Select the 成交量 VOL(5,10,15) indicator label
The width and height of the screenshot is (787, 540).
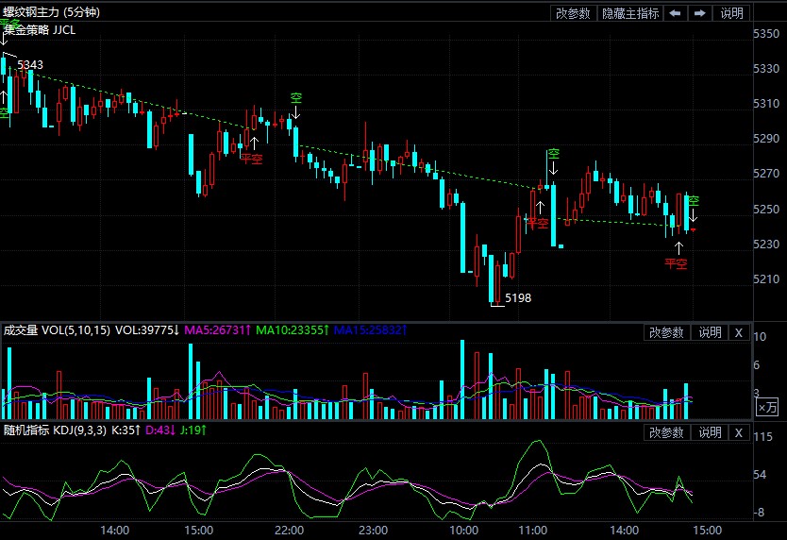pyautogui.click(x=57, y=331)
